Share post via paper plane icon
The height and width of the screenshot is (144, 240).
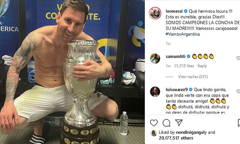point(179,123)
